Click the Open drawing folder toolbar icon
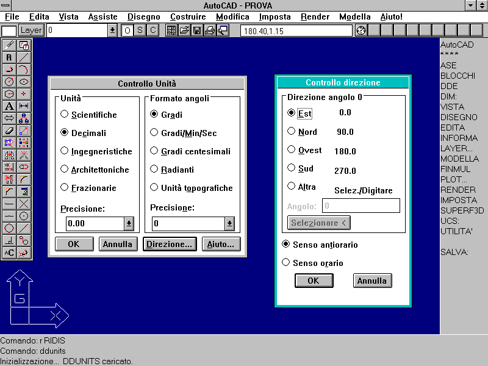The image size is (488, 366). (x=184, y=30)
